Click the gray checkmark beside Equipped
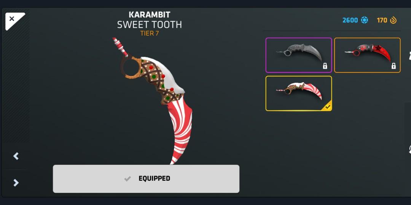Screen dimensions: 411x205 127,178
